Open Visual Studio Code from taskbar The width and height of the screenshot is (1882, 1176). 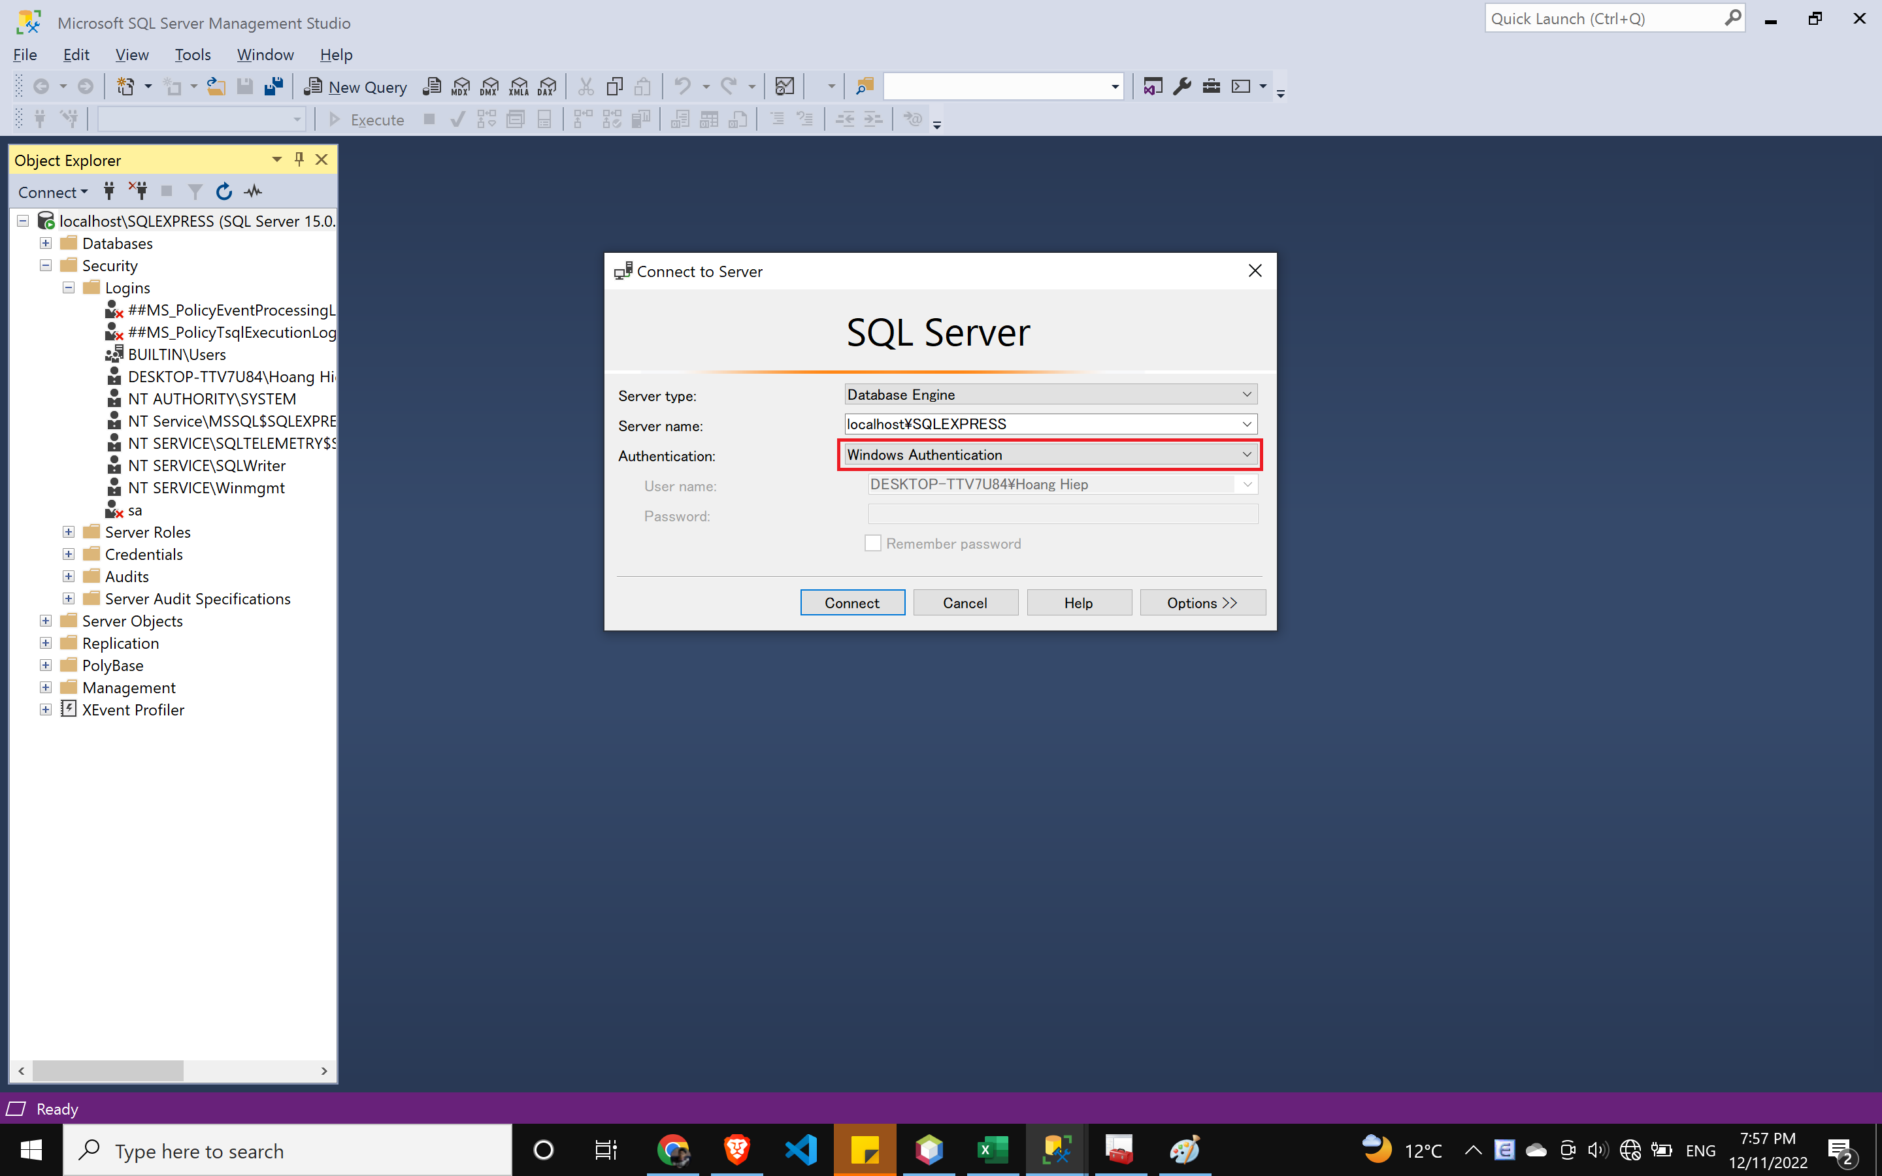pos(801,1150)
